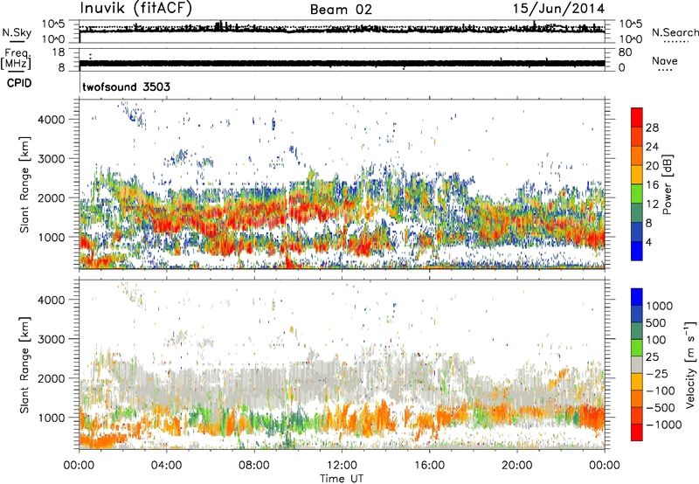Screen dimensions: 699x484
Task: Click the 80 tick beside the Nave axis
Action: click(x=625, y=52)
